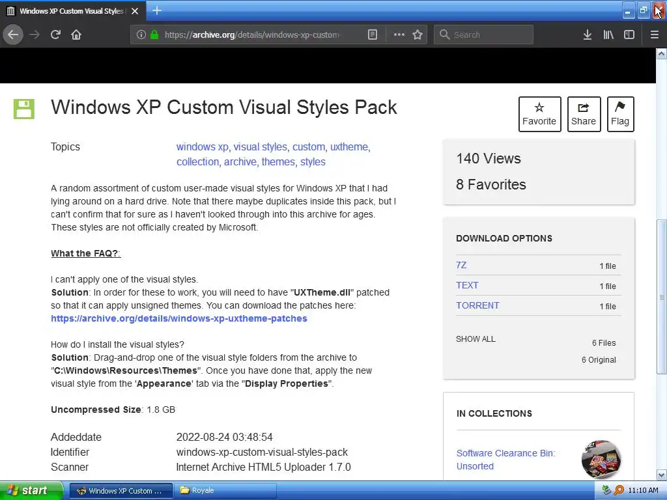Open the 'styles' topic link
Viewport: 667px width, 500px height.
313,162
